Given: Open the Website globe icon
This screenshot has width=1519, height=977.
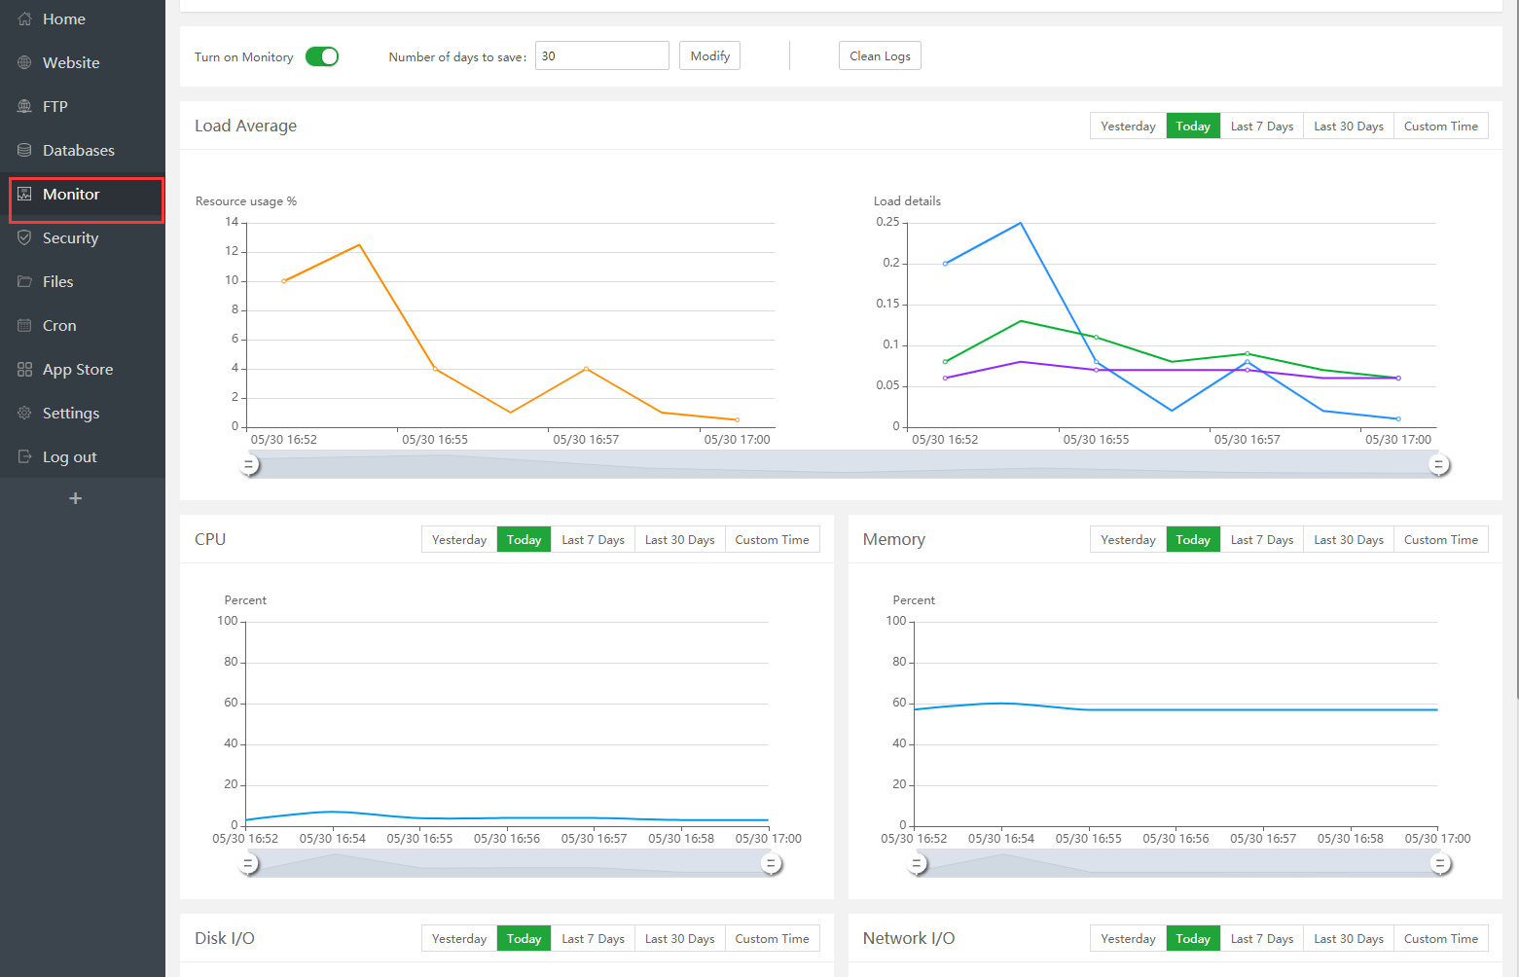Looking at the screenshot, I should coord(24,63).
